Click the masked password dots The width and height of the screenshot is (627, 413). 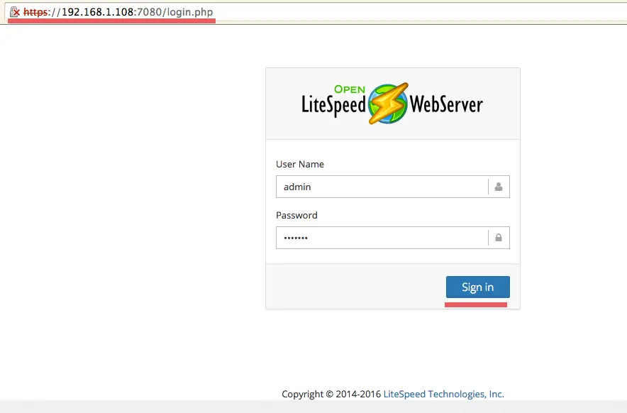coord(296,238)
